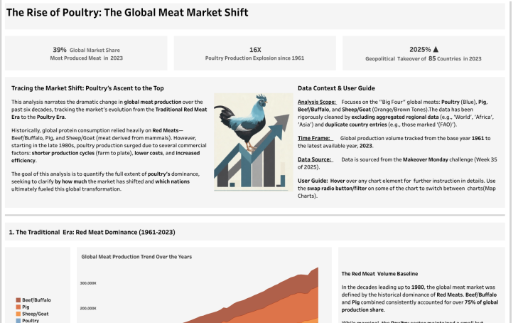Click the Beef/Buffalo legend color swatch

click(x=18, y=300)
